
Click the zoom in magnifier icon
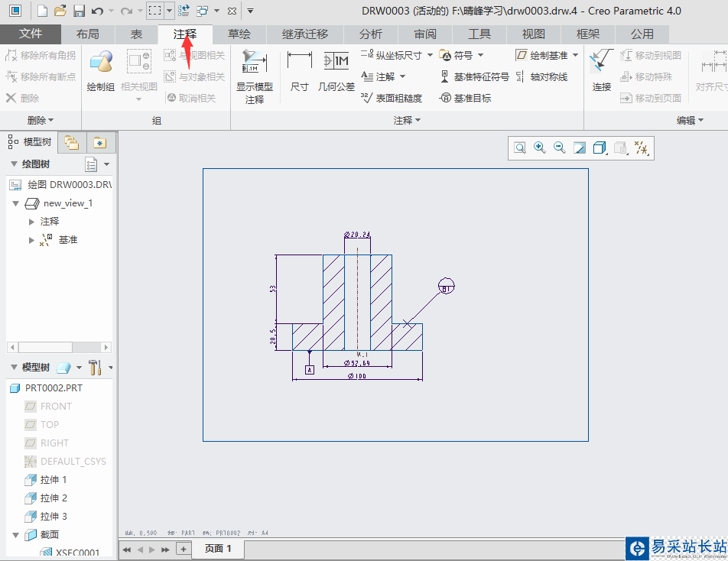[x=540, y=148]
